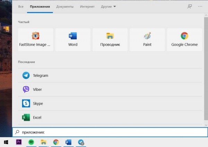Open Проводник file explorer tile
Screen dimensions: 208x147
pos(110,40)
